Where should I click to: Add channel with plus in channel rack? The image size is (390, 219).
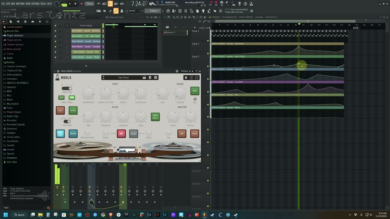86,66
